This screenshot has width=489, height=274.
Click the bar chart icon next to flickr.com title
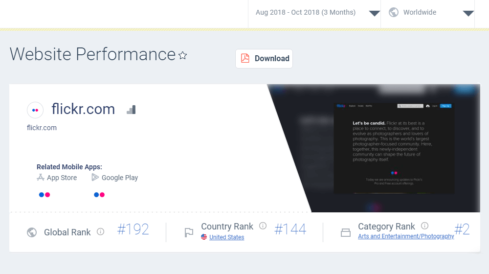(x=131, y=110)
